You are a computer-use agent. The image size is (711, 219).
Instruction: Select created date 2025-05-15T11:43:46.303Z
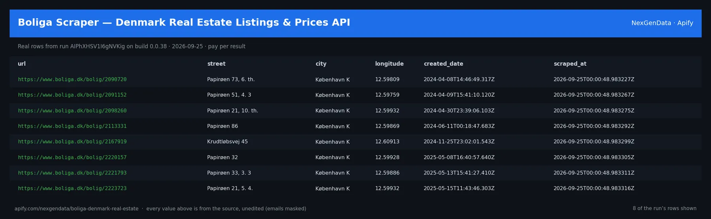459,188
